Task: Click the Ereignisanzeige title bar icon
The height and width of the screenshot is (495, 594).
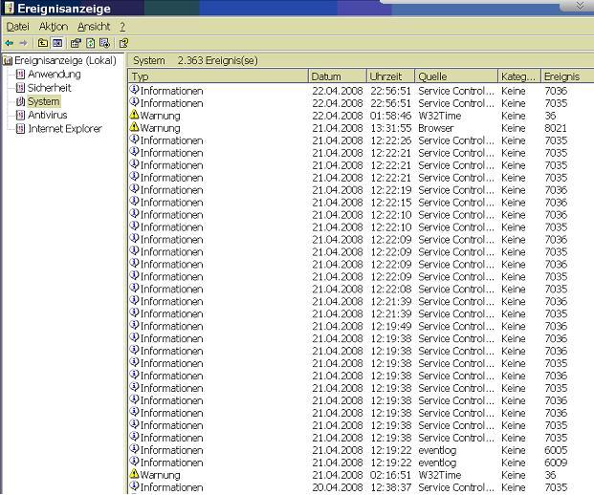Action: point(10,8)
